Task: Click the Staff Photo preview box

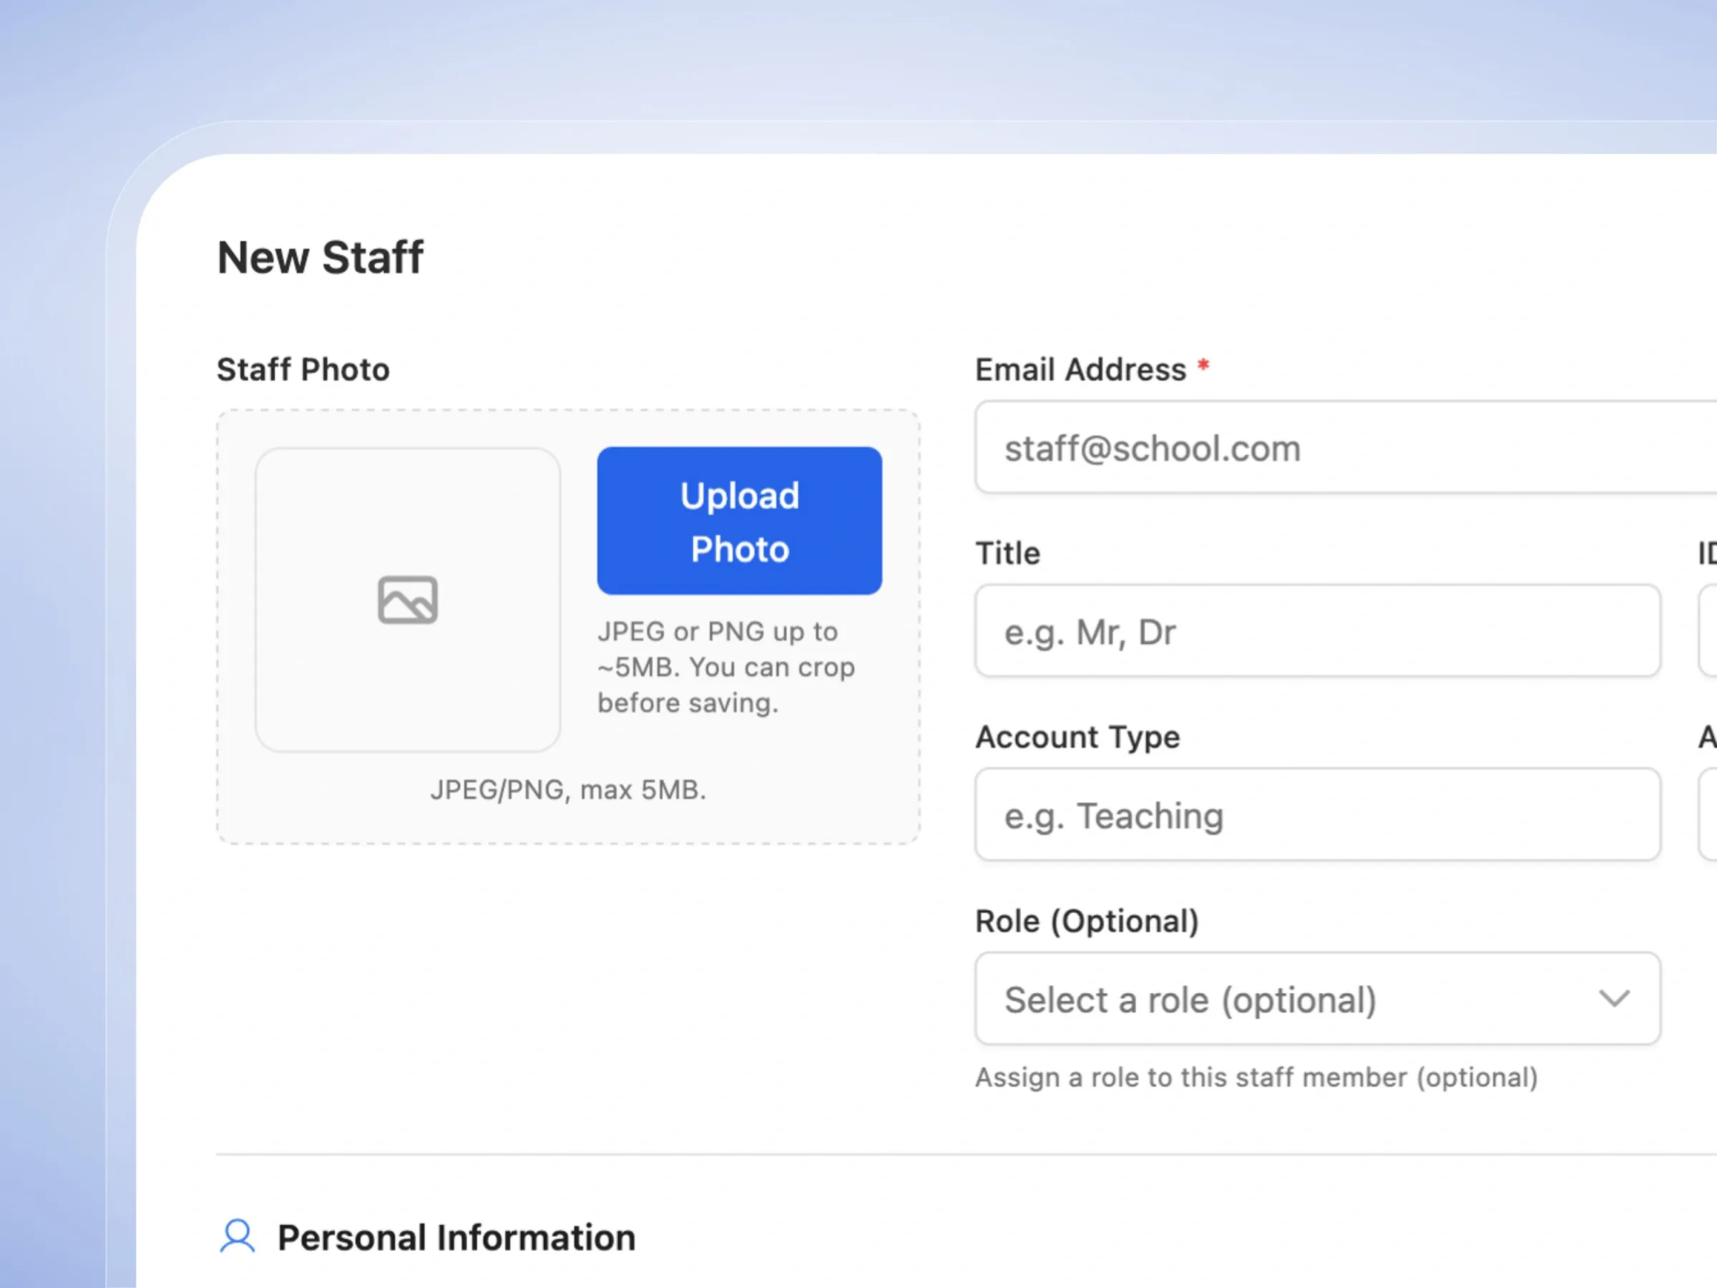Action: pyautogui.click(x=408, y=600)
